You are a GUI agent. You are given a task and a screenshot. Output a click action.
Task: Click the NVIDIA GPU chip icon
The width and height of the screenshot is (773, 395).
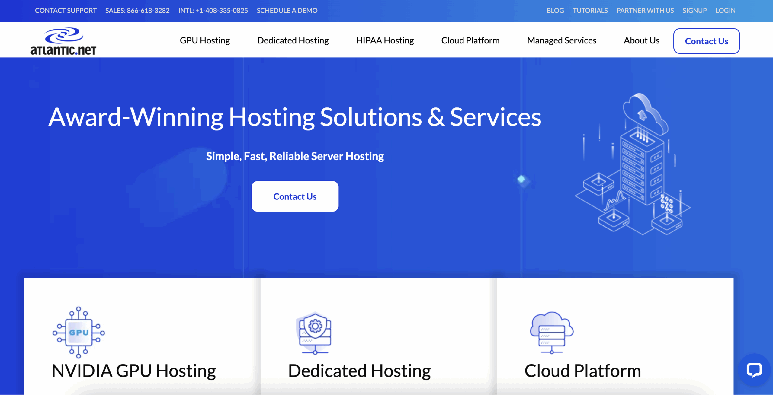click(x=79, y=333)
